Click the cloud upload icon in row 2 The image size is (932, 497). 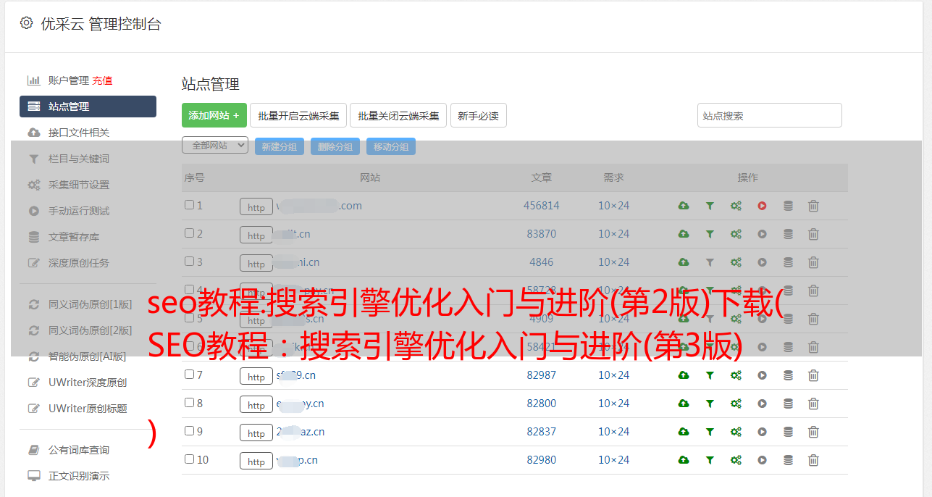[x=684, y=234]
